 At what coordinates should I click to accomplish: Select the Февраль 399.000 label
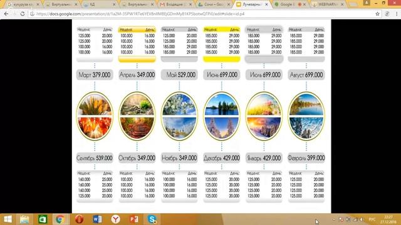(306, 158)
